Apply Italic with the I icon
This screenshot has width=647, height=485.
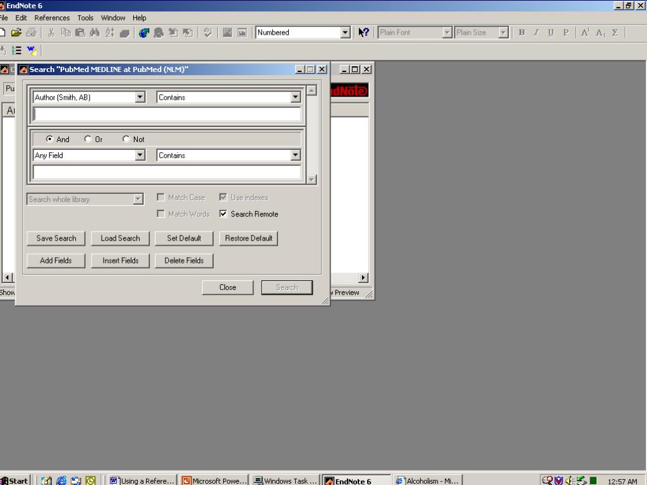click(x=536, y=33)
